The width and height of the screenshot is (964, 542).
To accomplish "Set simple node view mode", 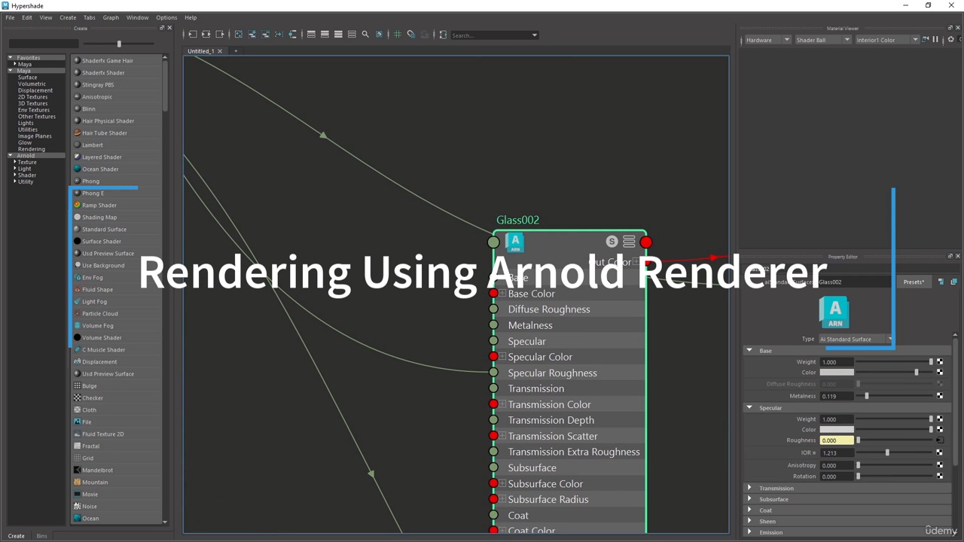I will pyautogui.click(x=311, y=35).
